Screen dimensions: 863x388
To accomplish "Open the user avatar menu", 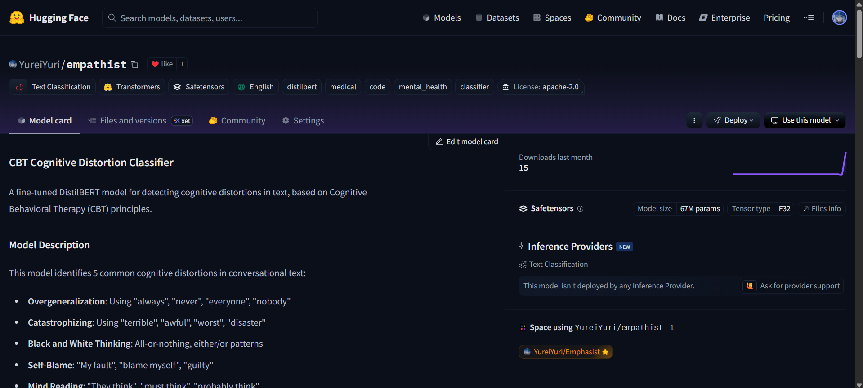I will tap(839, 18).
